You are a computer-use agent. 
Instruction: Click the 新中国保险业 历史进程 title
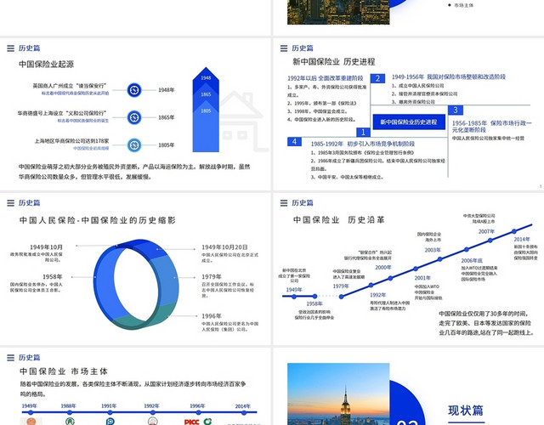334,62
